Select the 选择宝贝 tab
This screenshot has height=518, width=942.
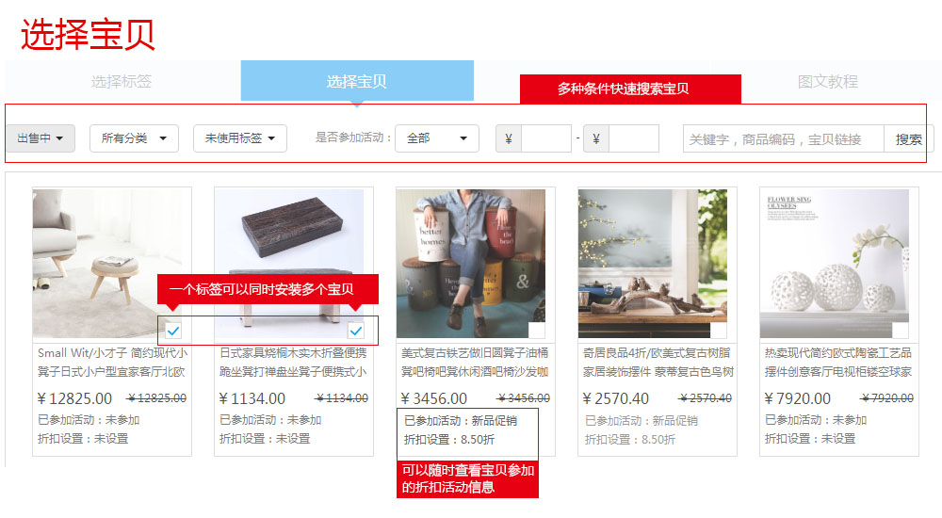[357, 81]
